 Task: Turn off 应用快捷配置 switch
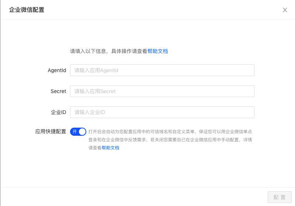pyautogui.click(x=78, y=132)
